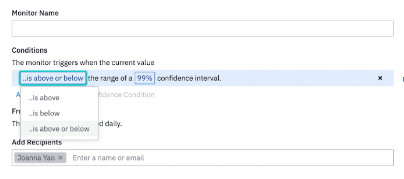Pick '..is above or below' from the open list

[x=59, y=129]
